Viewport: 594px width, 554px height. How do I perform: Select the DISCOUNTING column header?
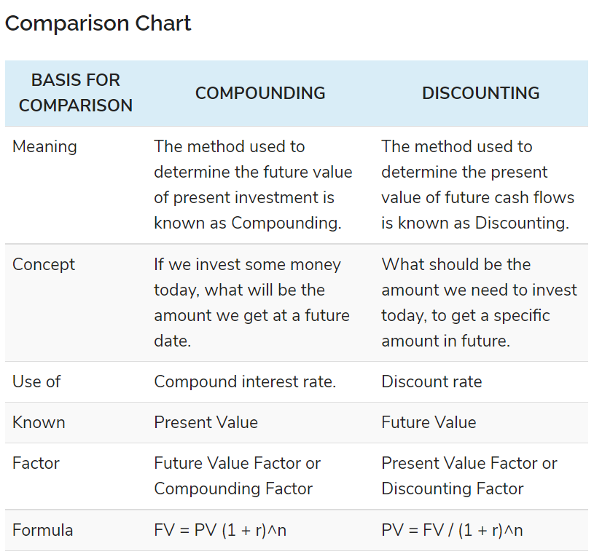click(480, 93)
